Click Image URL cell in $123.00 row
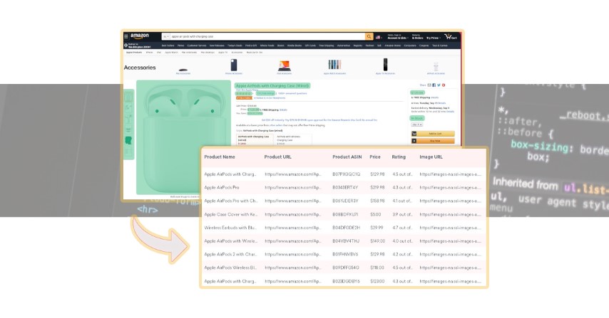The height and width of the screenshot is (318, 609). (x=450, y=281)
